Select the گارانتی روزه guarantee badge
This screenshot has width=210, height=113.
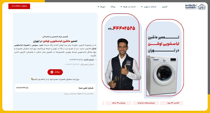pos(172,103)
